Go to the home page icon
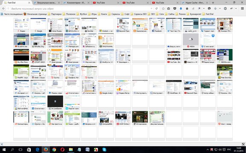This screenshot has height=153, width=246. tap(187, 8)
